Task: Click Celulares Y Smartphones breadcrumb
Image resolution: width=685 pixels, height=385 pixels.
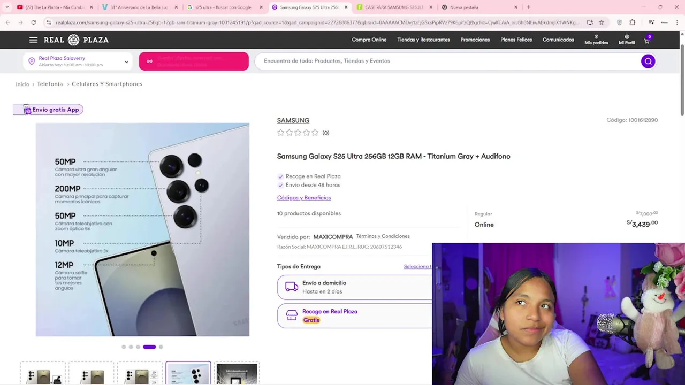Action: coord(107,84)
